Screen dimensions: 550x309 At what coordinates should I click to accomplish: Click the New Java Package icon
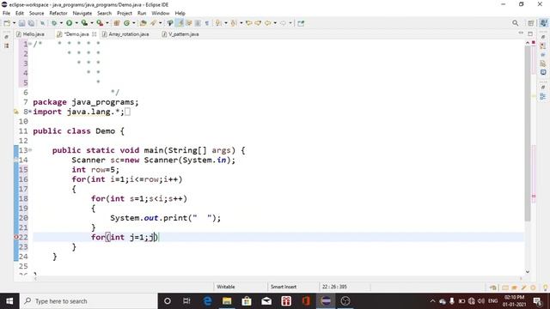tap(117, 23)
